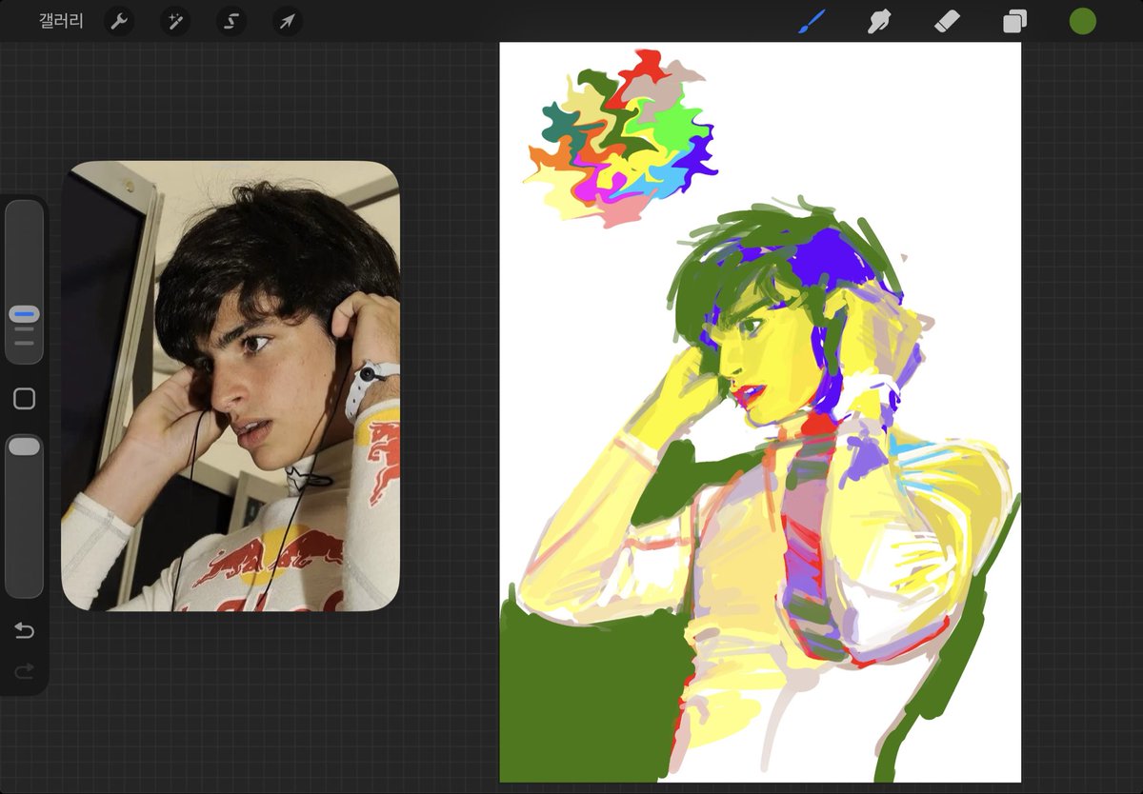Select the Paintbrush tool
Screen dimensions: 1143x794
pyautogui.click(x=812, y=21)
